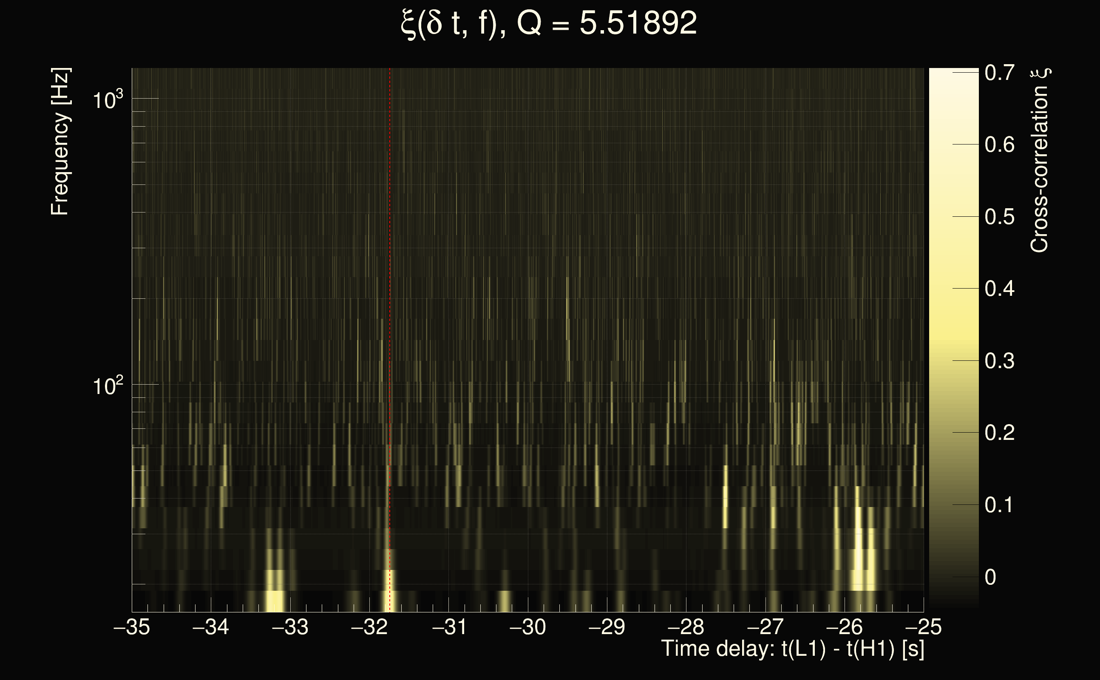Click the 10² frequency tick label
Screen dimensions: 1100x680
click(108, 386)
